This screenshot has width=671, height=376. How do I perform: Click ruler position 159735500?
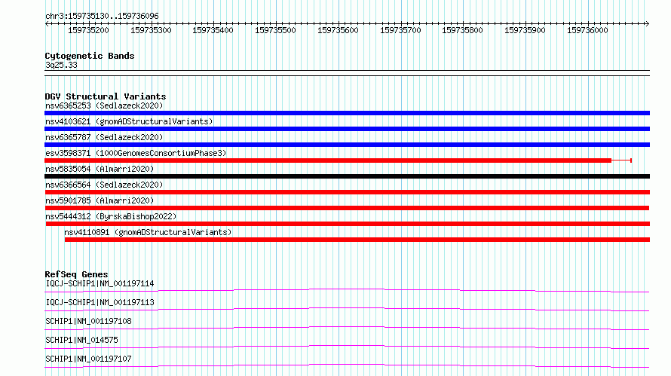pos(275,30)
